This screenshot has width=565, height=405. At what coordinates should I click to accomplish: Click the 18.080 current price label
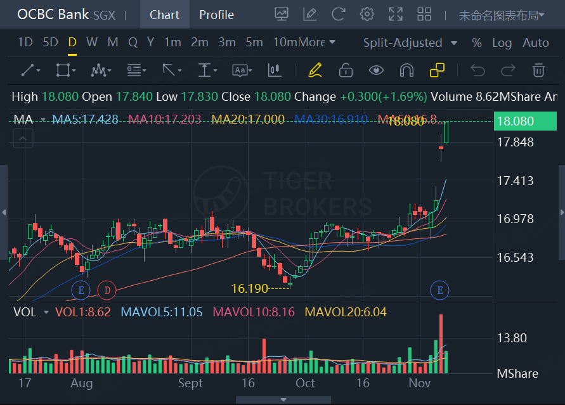coord(525,121)
